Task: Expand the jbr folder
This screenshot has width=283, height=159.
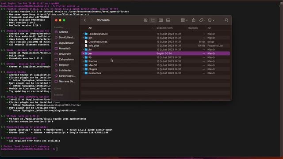Action: pos(83,49)
